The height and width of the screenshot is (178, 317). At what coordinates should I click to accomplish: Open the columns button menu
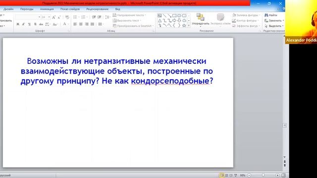click(101, 24)
